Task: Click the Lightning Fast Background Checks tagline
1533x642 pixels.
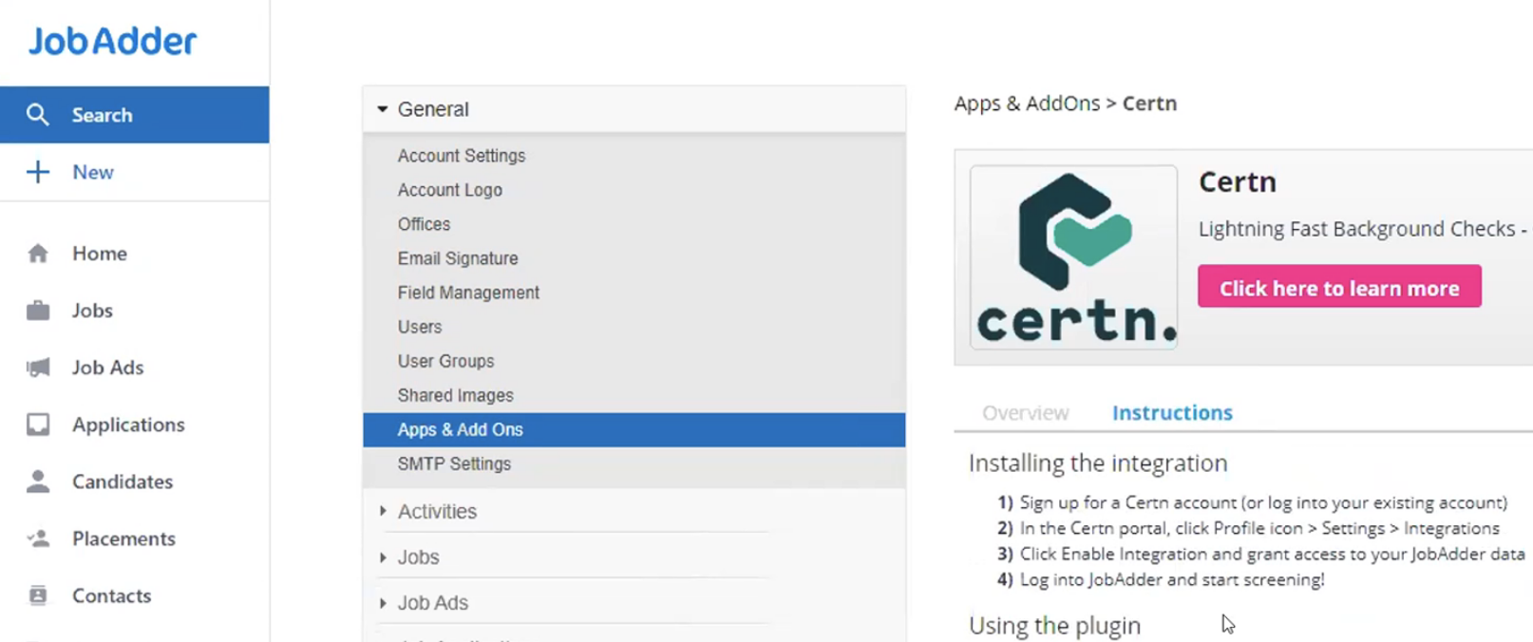Action: click(x=1363, y=229)
